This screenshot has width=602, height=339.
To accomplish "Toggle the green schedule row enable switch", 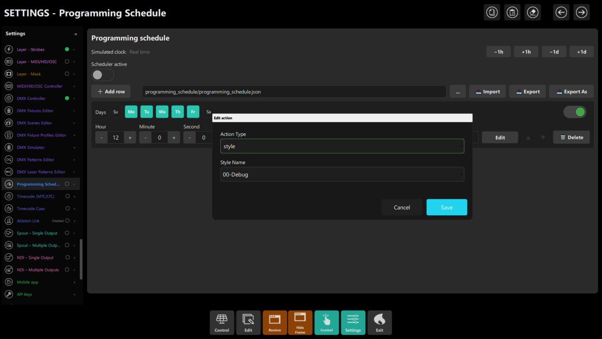I will coord(575,112).
